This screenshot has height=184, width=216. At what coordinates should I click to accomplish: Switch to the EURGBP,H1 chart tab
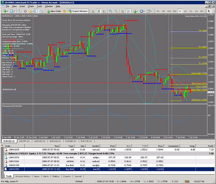pyautogui.click(x=71, y=141)
